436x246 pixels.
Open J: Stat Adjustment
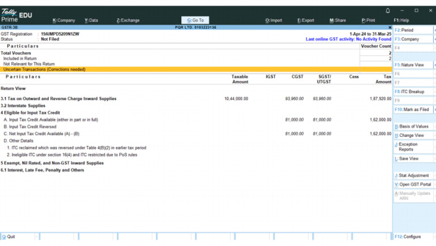pyautogui.click(x=413, y=176)
